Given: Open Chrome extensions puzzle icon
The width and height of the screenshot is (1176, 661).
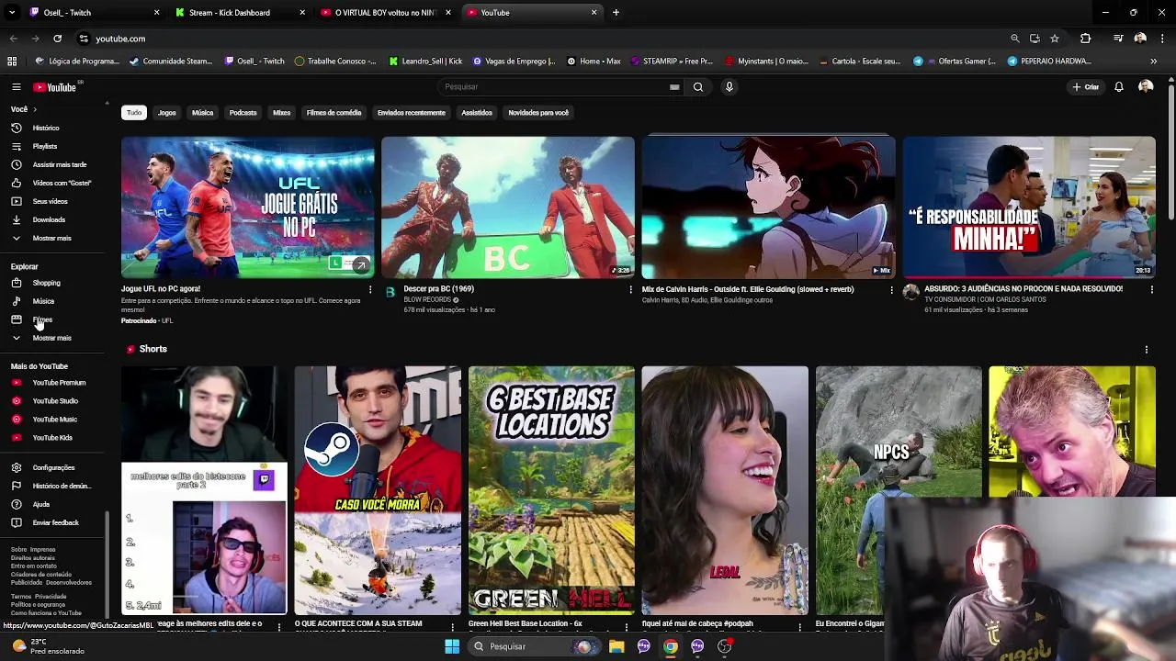Looking at the screenshot, I should (x=1086, y=39).
